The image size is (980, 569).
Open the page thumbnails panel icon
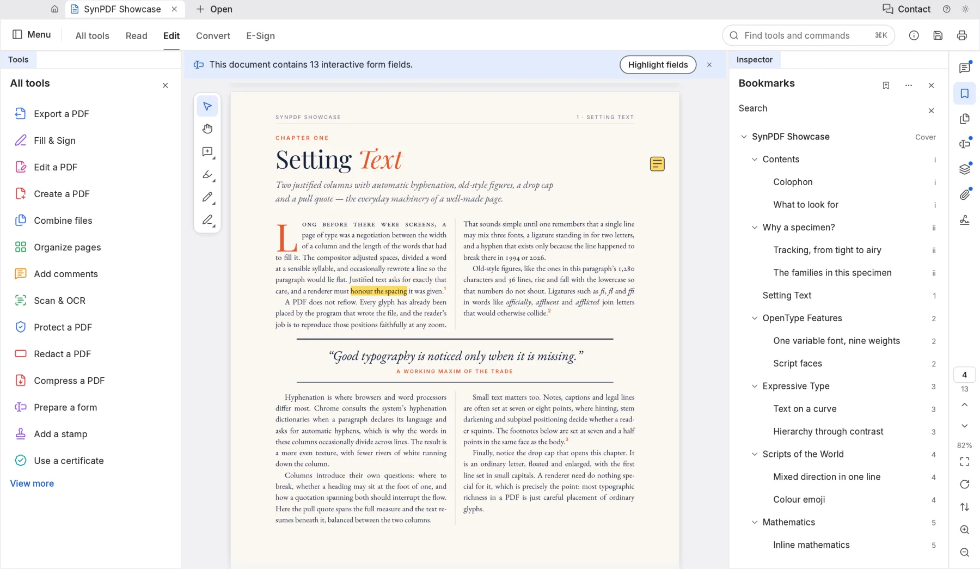point(964,119)
